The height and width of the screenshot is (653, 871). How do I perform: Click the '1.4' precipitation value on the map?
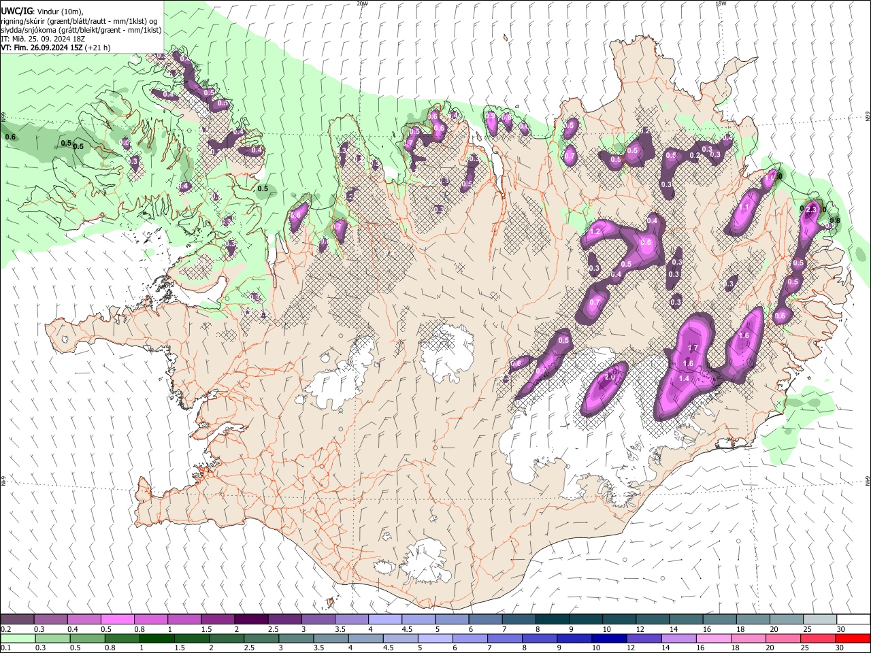tap(685, 379)
